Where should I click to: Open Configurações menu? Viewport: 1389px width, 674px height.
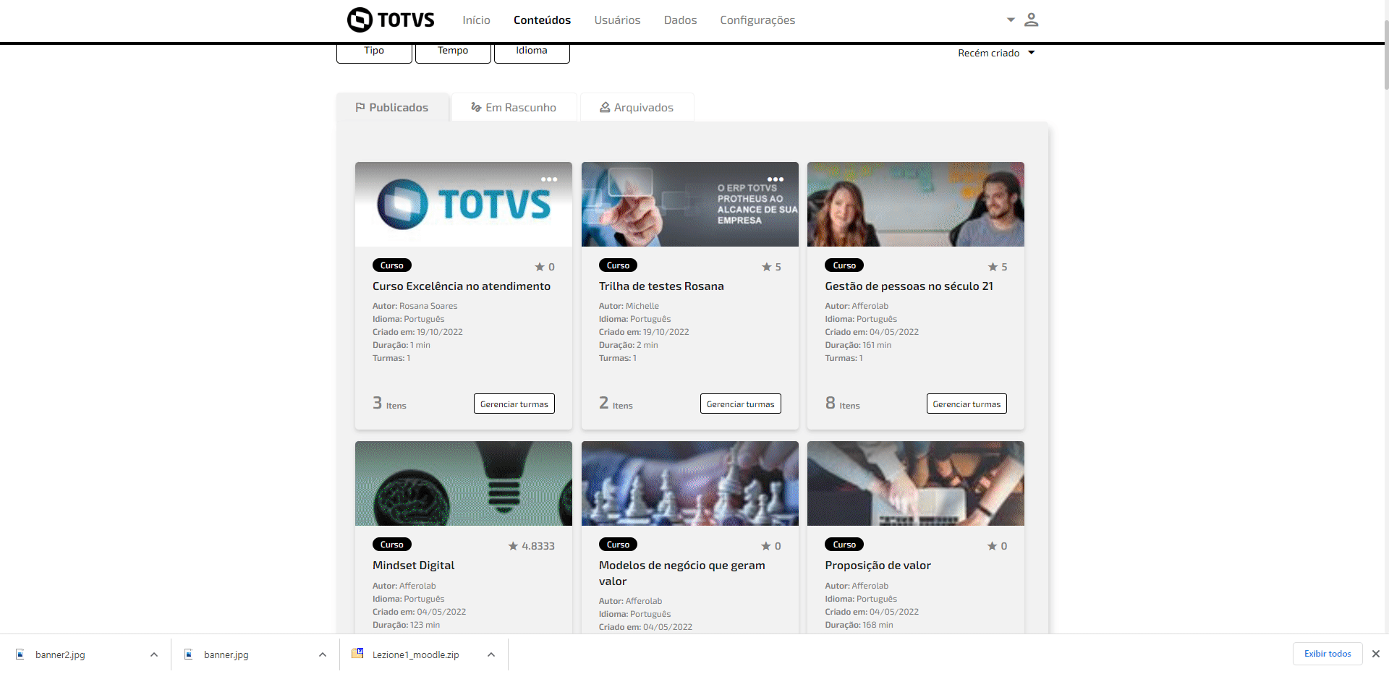click(x=757, y=20)
